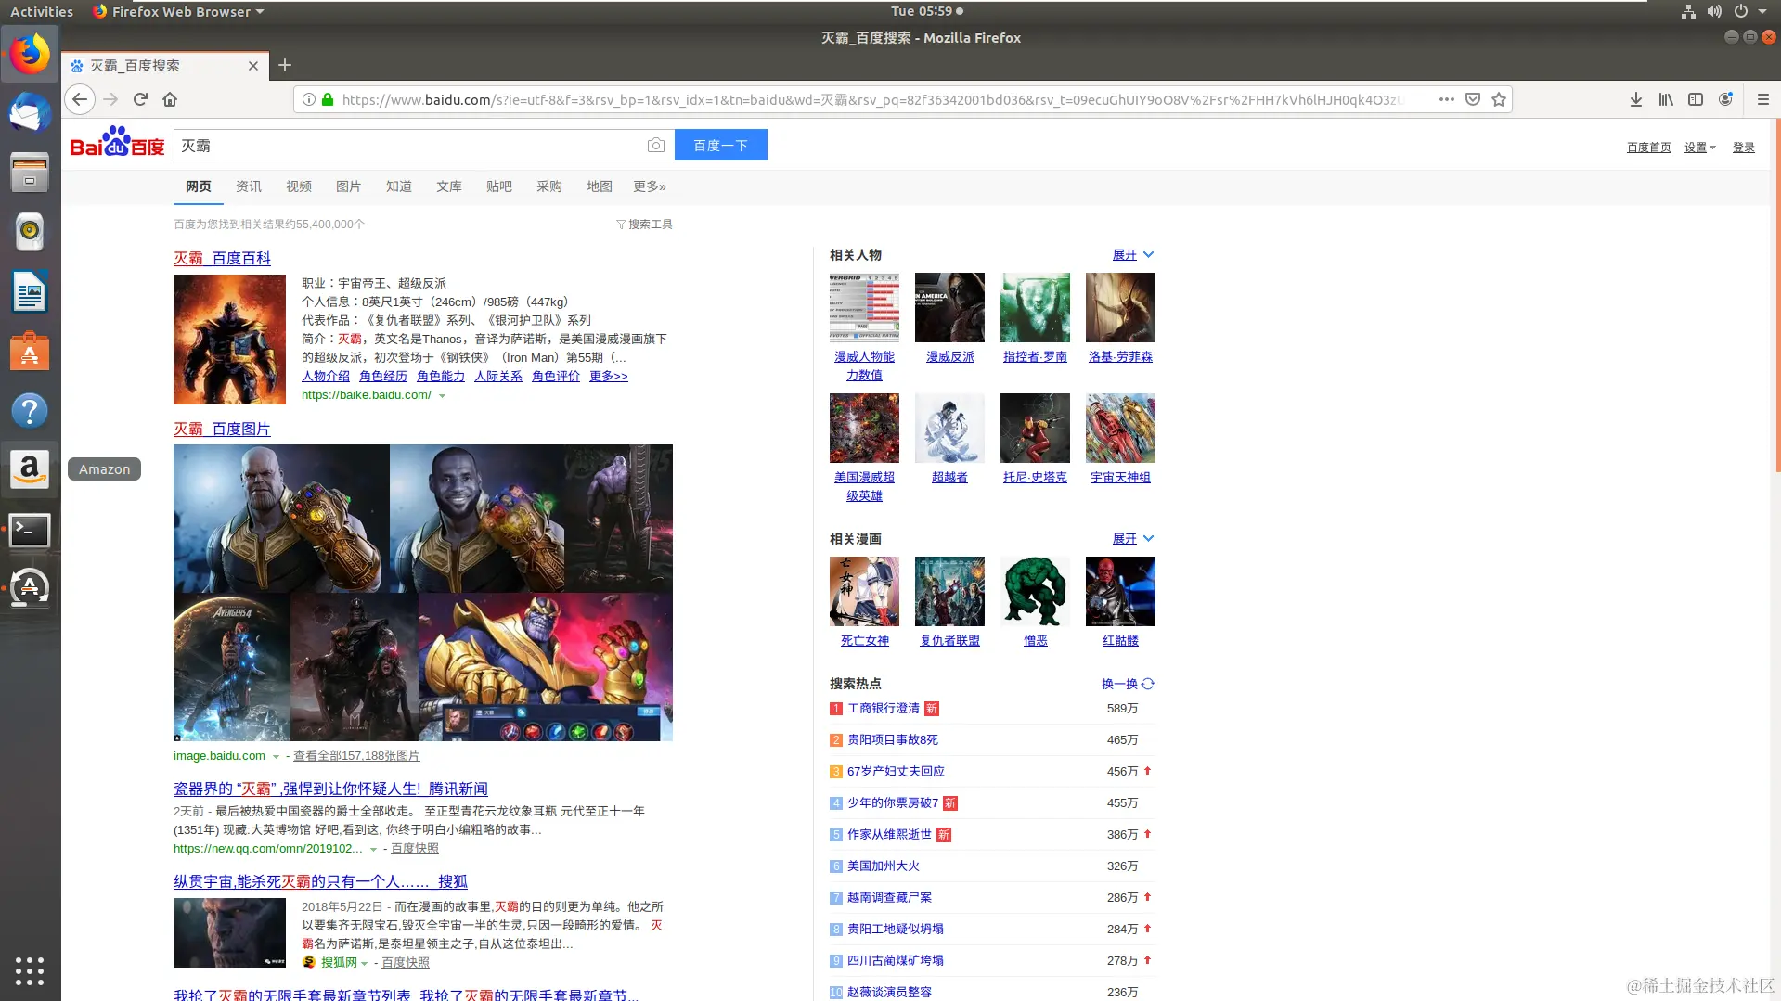Screen dimensions: 1781x1001
Task: Open Ubuntu Software from the dock
Action: point(30,352)
